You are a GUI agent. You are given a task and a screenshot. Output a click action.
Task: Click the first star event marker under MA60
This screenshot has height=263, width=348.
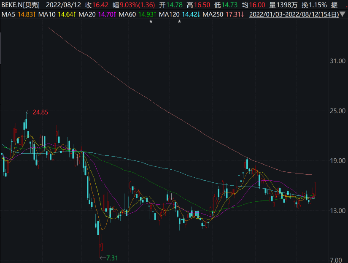tap(151, 22)
